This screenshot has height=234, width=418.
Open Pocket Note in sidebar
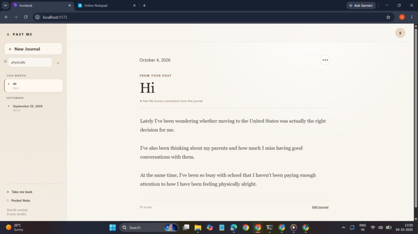(18, 200)
